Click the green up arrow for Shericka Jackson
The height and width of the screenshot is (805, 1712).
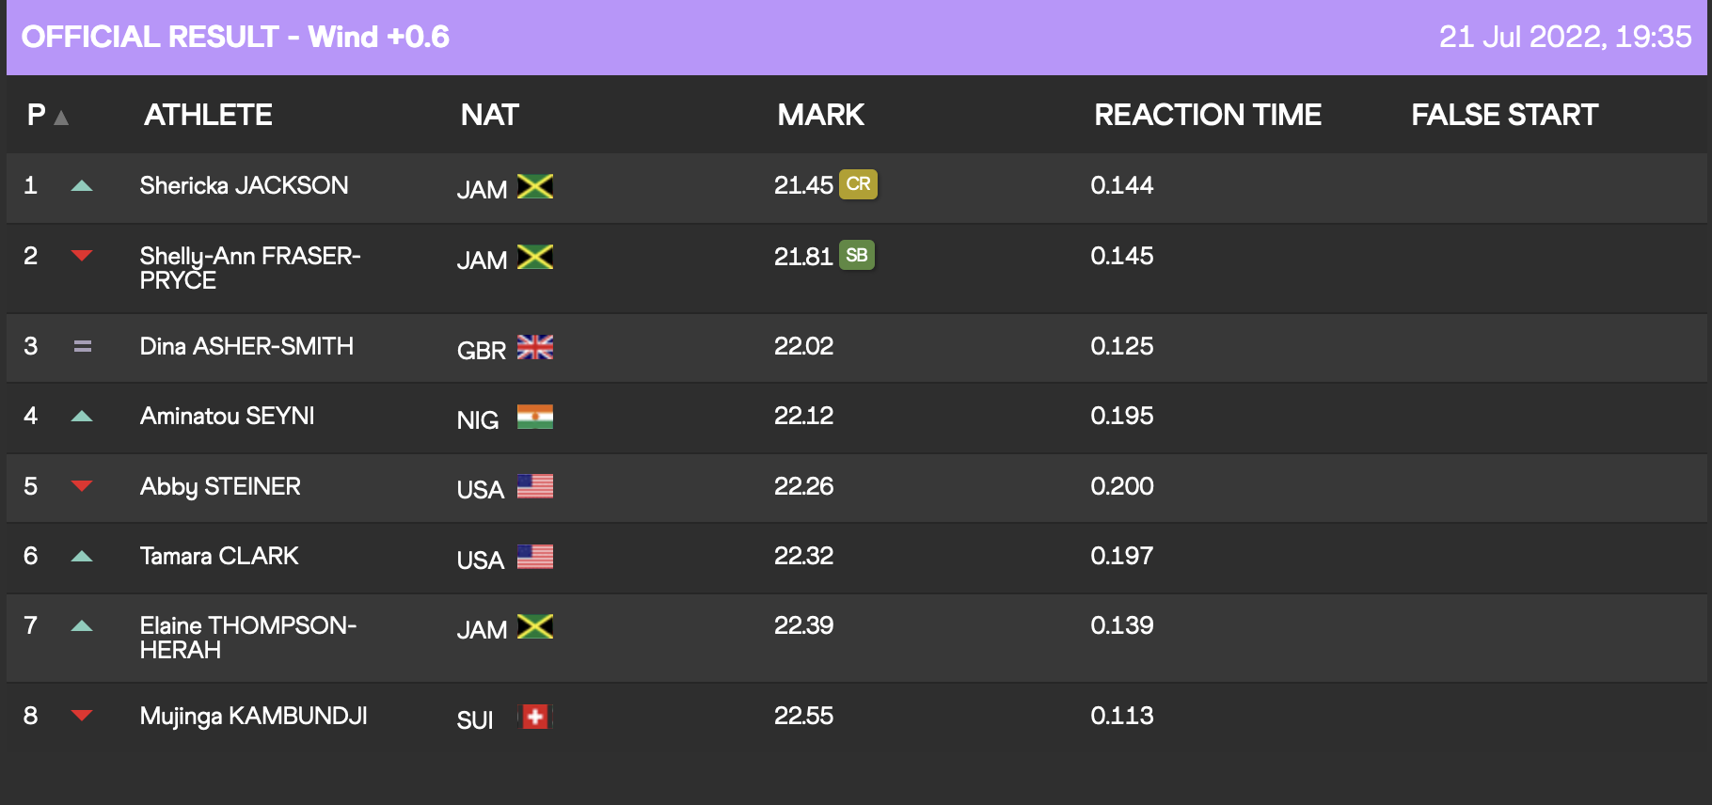pyautogui.click(x=82, y=185)
